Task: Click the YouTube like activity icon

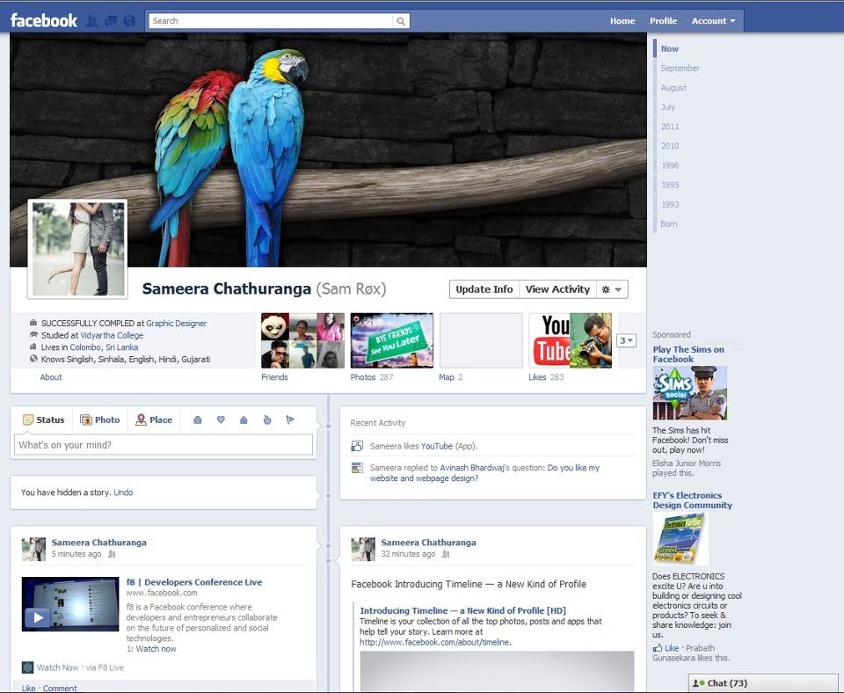Action: (x=357, y=446)
